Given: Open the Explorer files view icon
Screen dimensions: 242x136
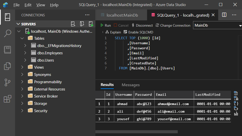Looking at the screenshot, I should (x=8, y=66).
